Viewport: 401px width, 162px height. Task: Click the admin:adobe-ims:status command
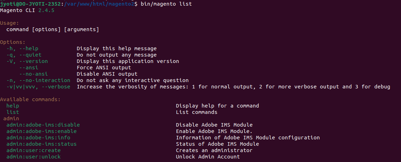pyautogui.click(x=41, y=144)
